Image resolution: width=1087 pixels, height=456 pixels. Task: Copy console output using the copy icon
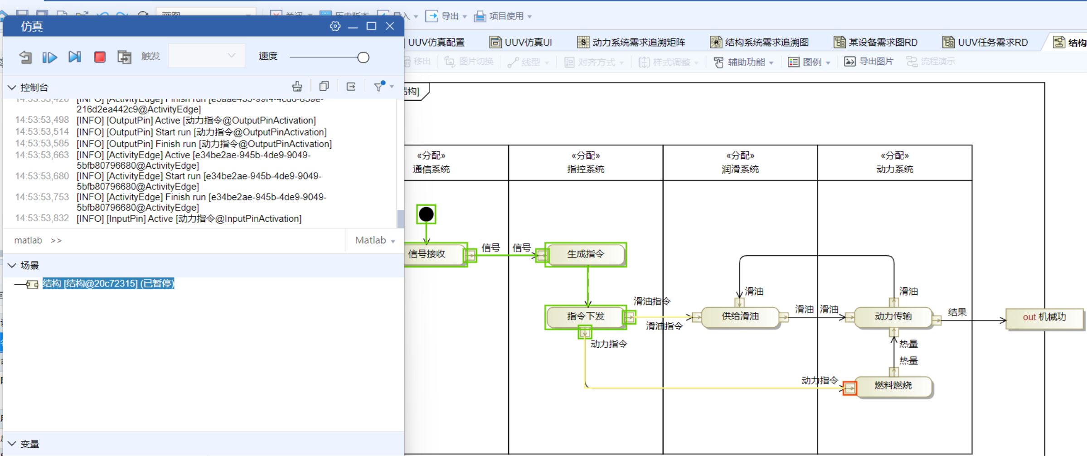[x=324, y=87]
